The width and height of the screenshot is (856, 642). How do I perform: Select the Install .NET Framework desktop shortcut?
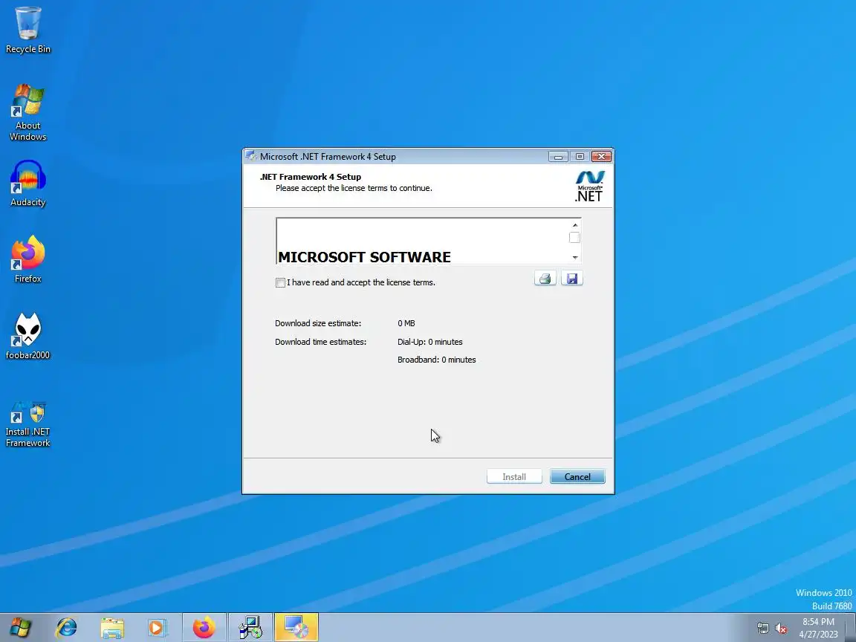(x=27, y=424)
